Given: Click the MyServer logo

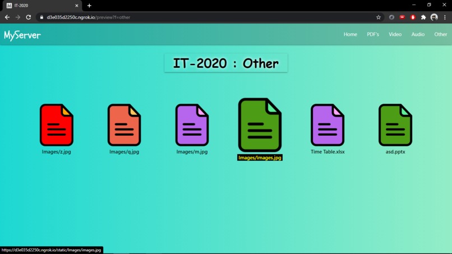Looking at the screenshot, I should pyautogui.click(x=22, y=35).
